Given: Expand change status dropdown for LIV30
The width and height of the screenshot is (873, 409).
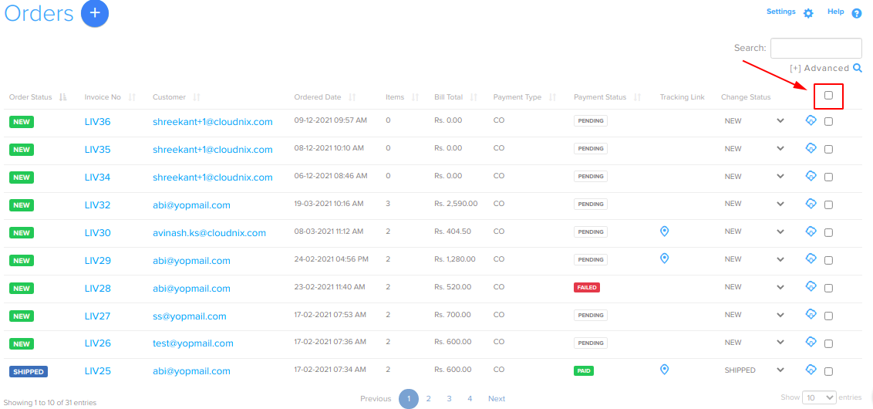Looking at the screenshot, I should click(780, 232).
